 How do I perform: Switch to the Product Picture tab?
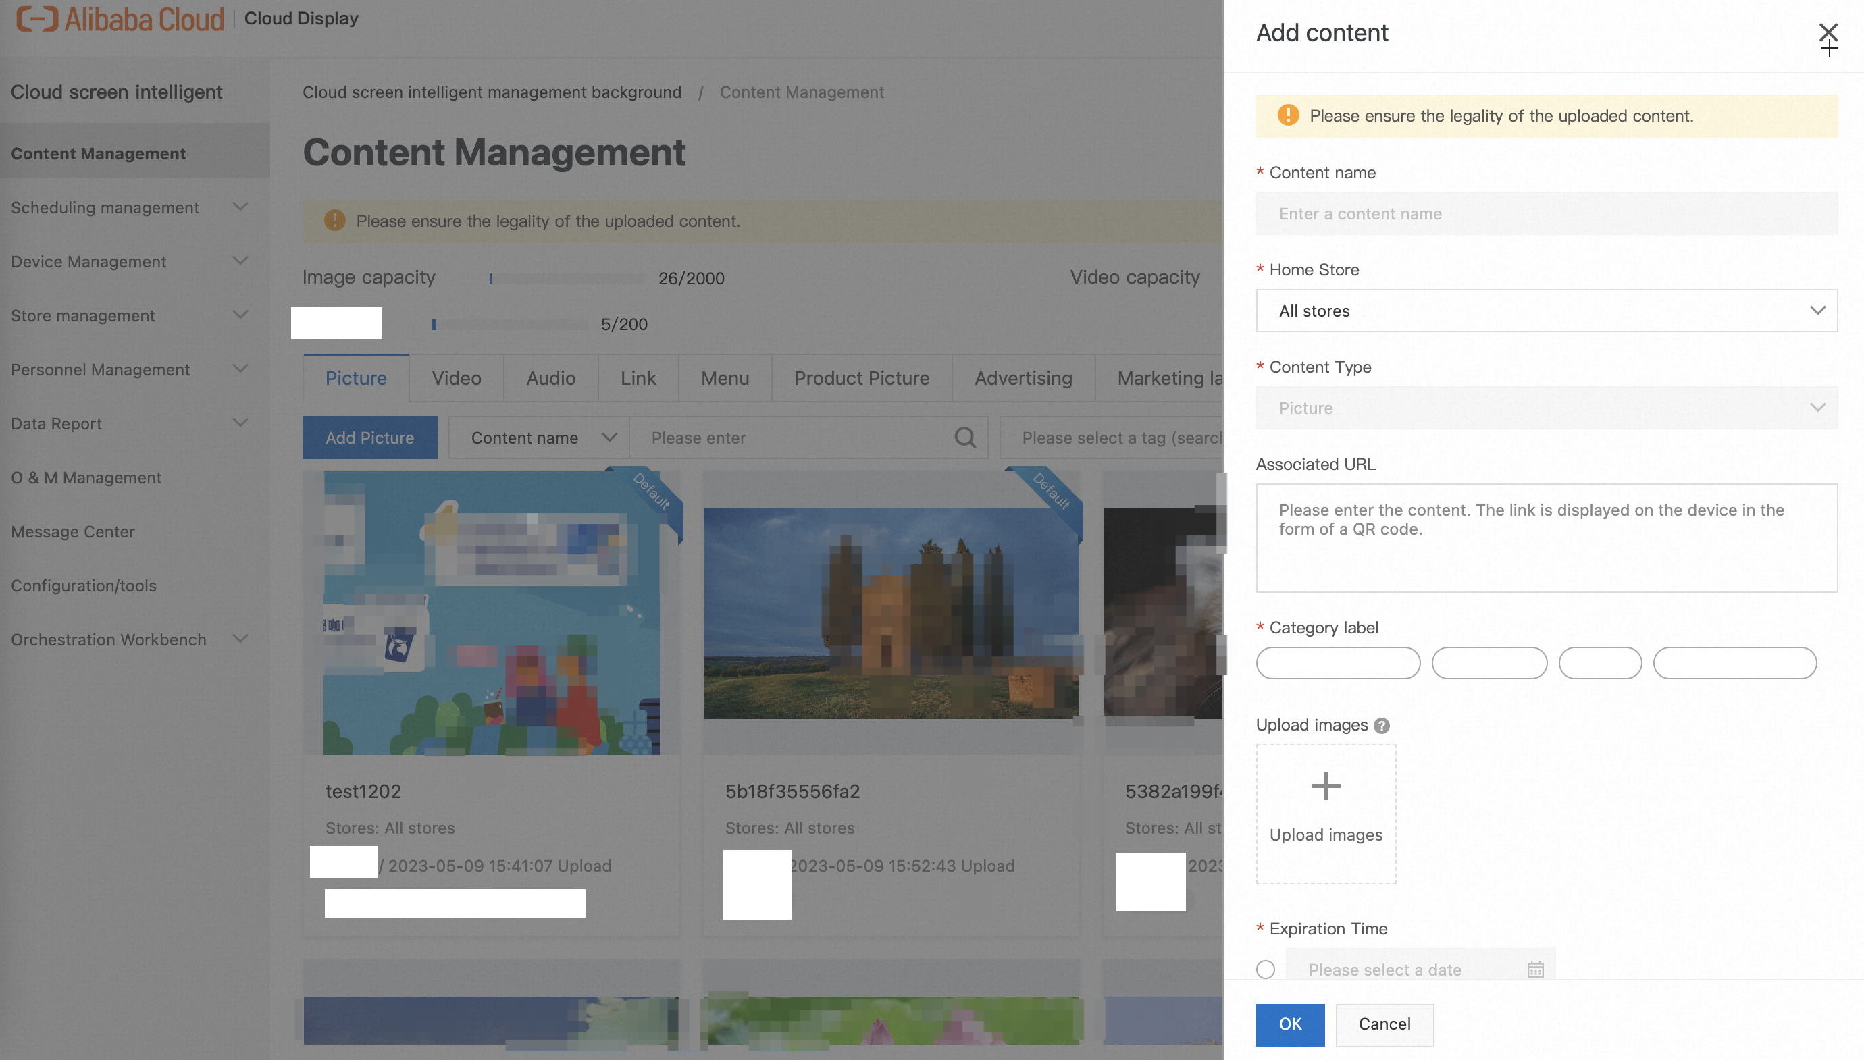pos(862,379)
